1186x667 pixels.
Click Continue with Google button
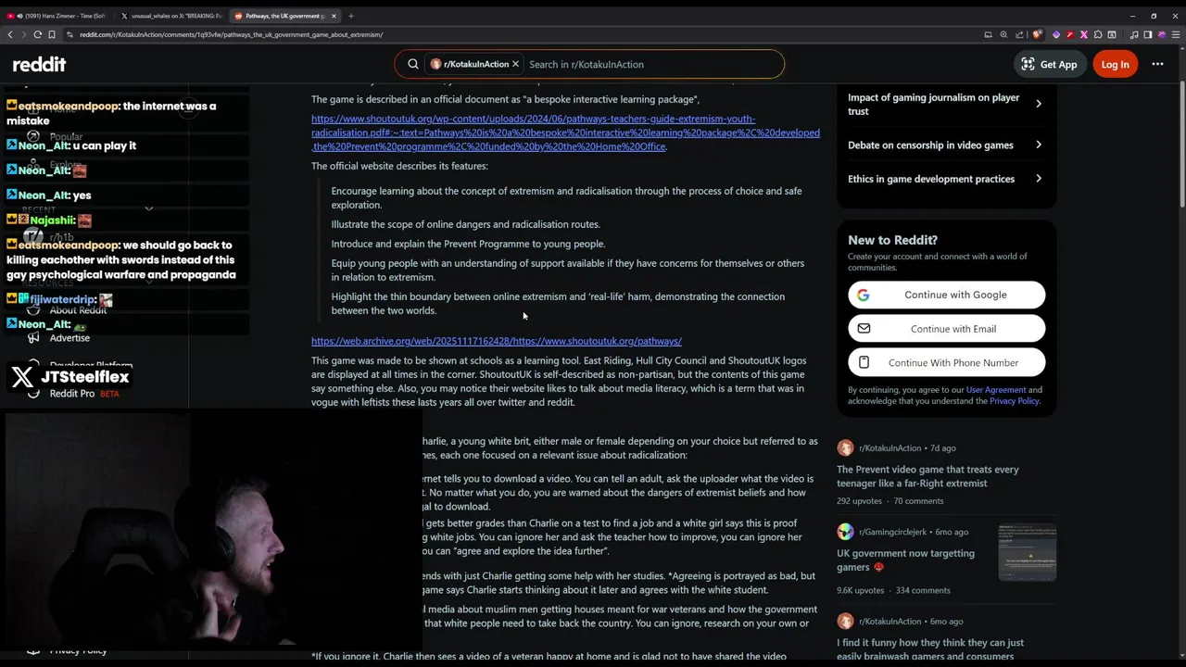click(946, 295)
